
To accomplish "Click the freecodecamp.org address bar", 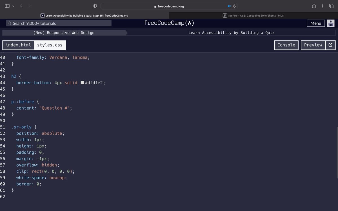I will tap(169, 6).
